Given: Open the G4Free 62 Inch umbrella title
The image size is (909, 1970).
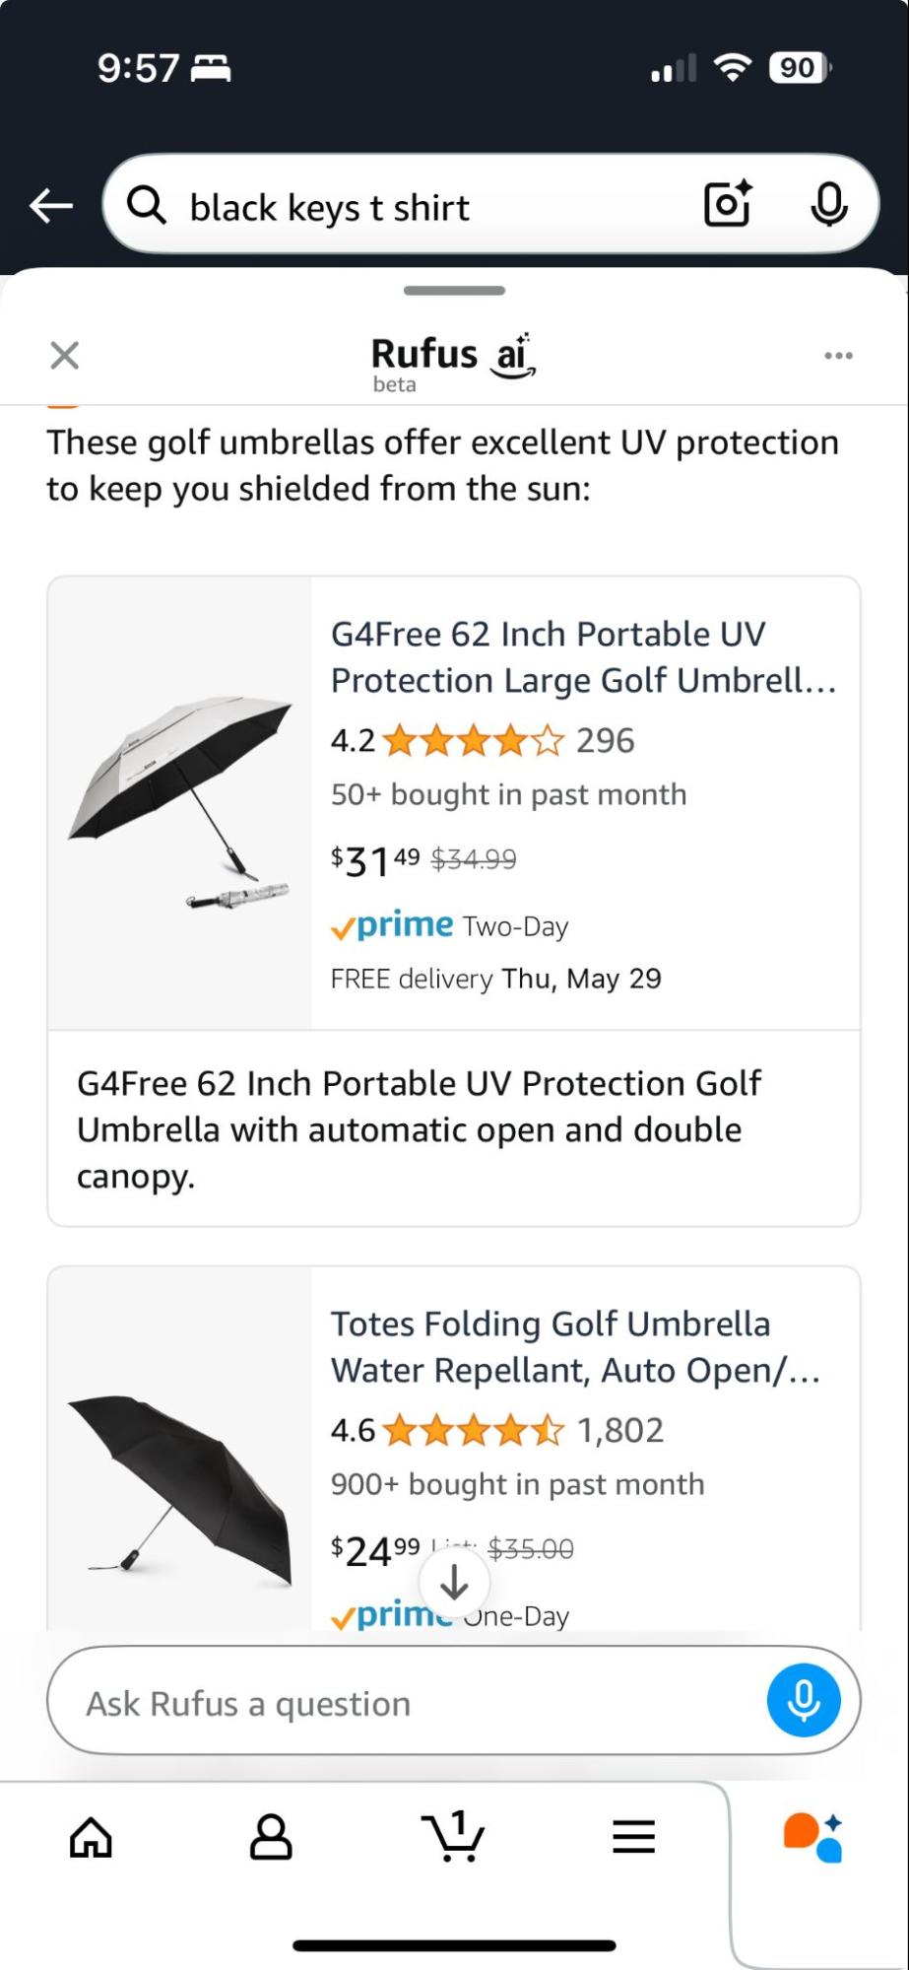Looking at the screenshot, I should pos(583,656).
